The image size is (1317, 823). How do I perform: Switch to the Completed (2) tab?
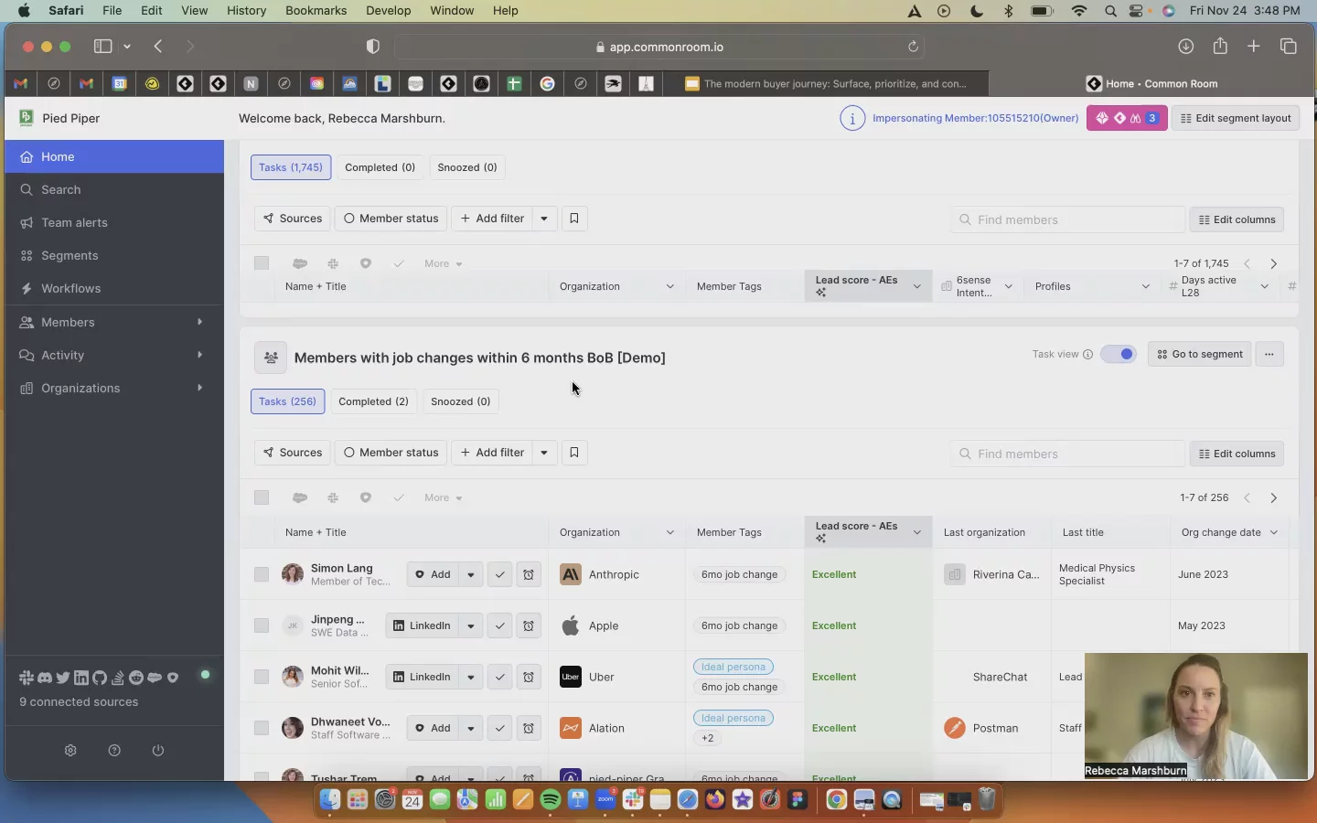point(373,401)
